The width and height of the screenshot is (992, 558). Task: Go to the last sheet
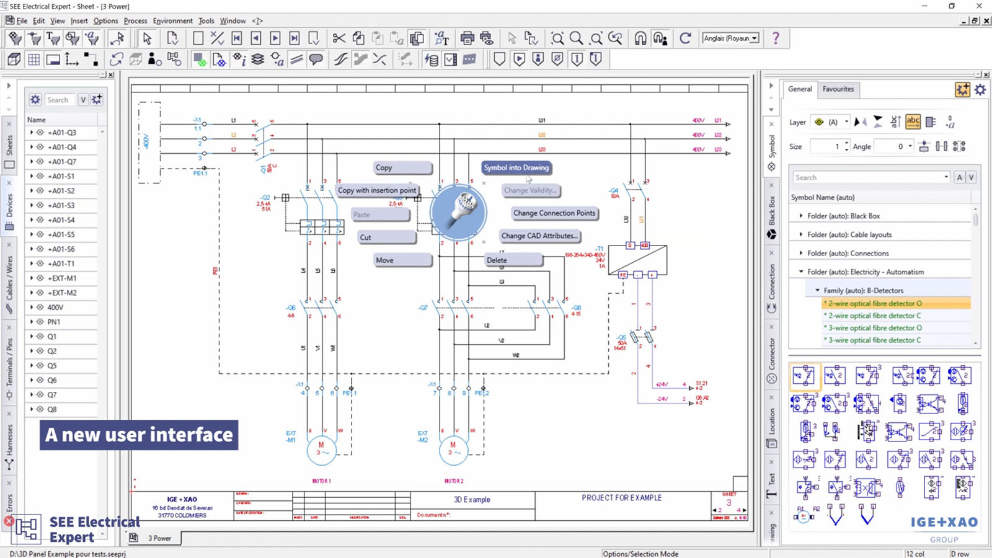294,38
